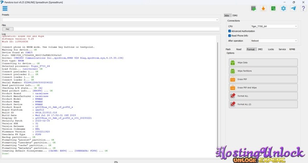Click the Wipe Data button label
308x163 pixels.
pos(242,63)
